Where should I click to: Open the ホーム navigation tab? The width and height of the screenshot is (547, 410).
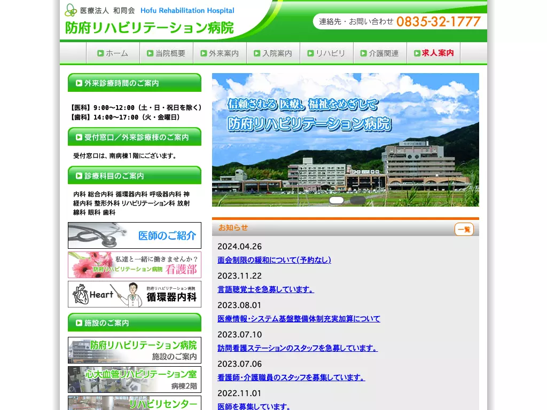113,53
